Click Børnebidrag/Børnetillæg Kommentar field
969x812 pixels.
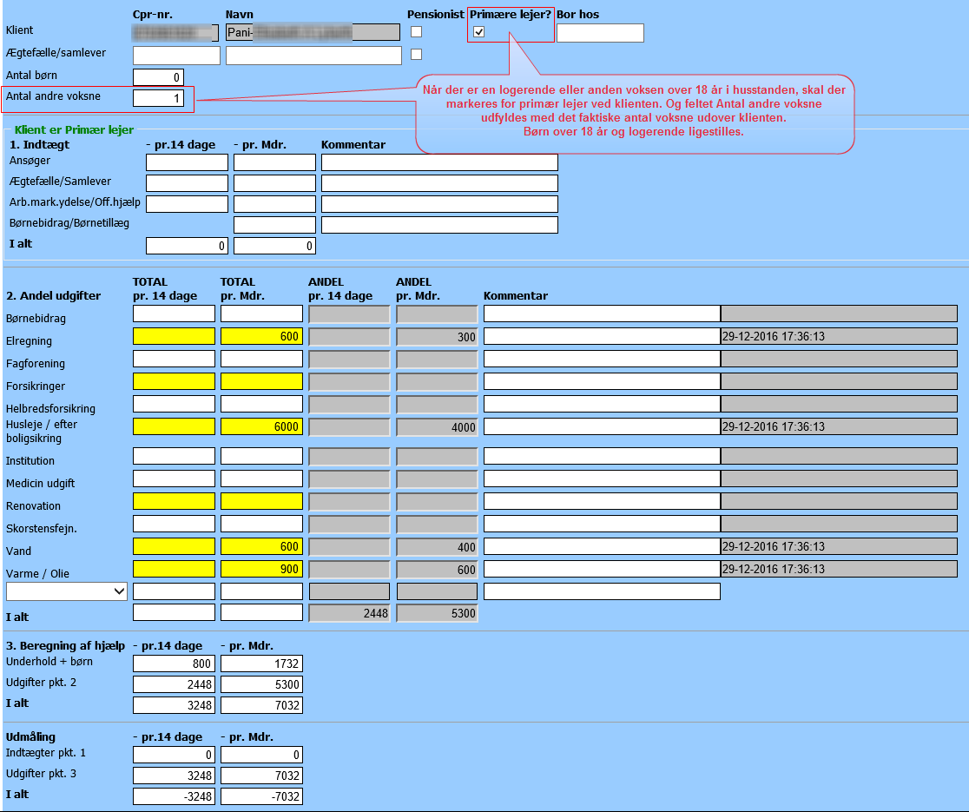point(440,225)
